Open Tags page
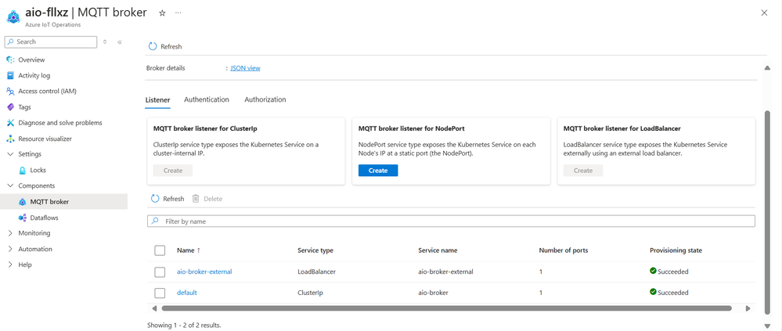This screenshot has height=331, width=782. pos(24,107)
